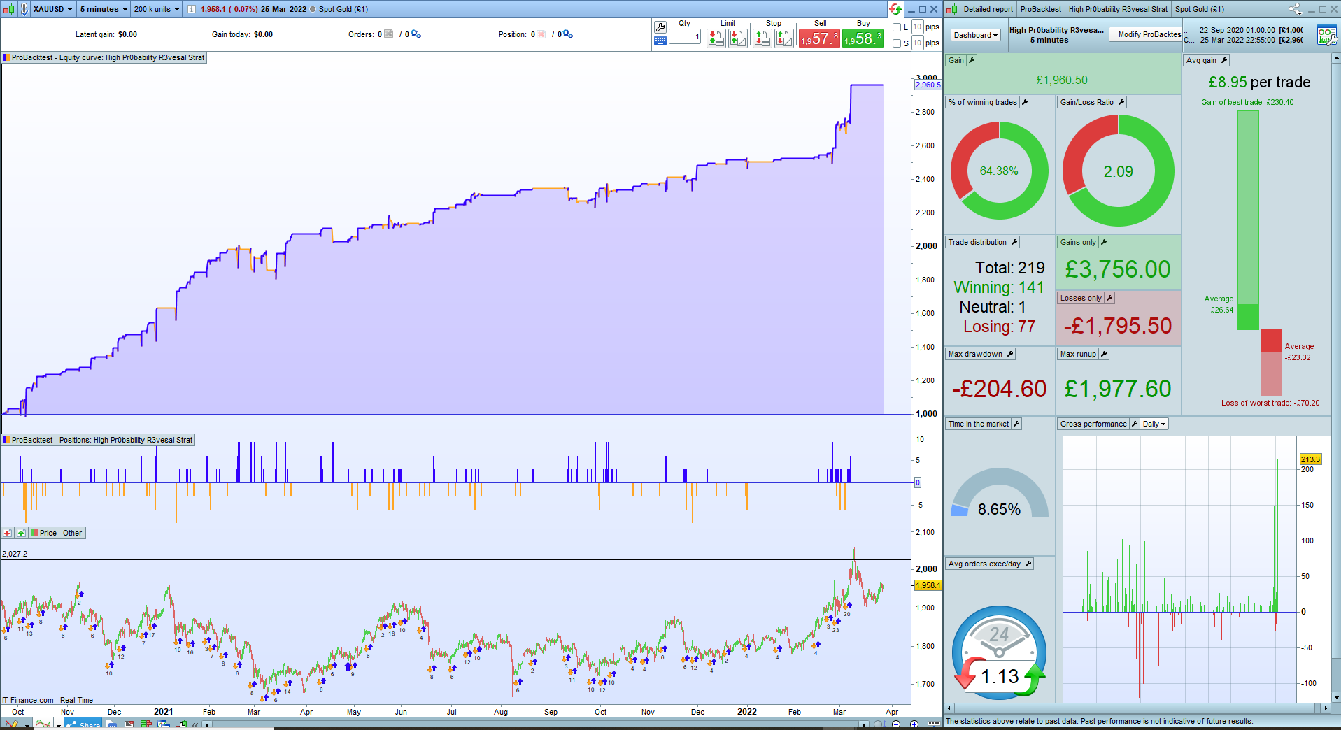Click the wrench beside Max drawdown
The width and height of the screenshot is (1341, 730).
(x=1010, y=354)
